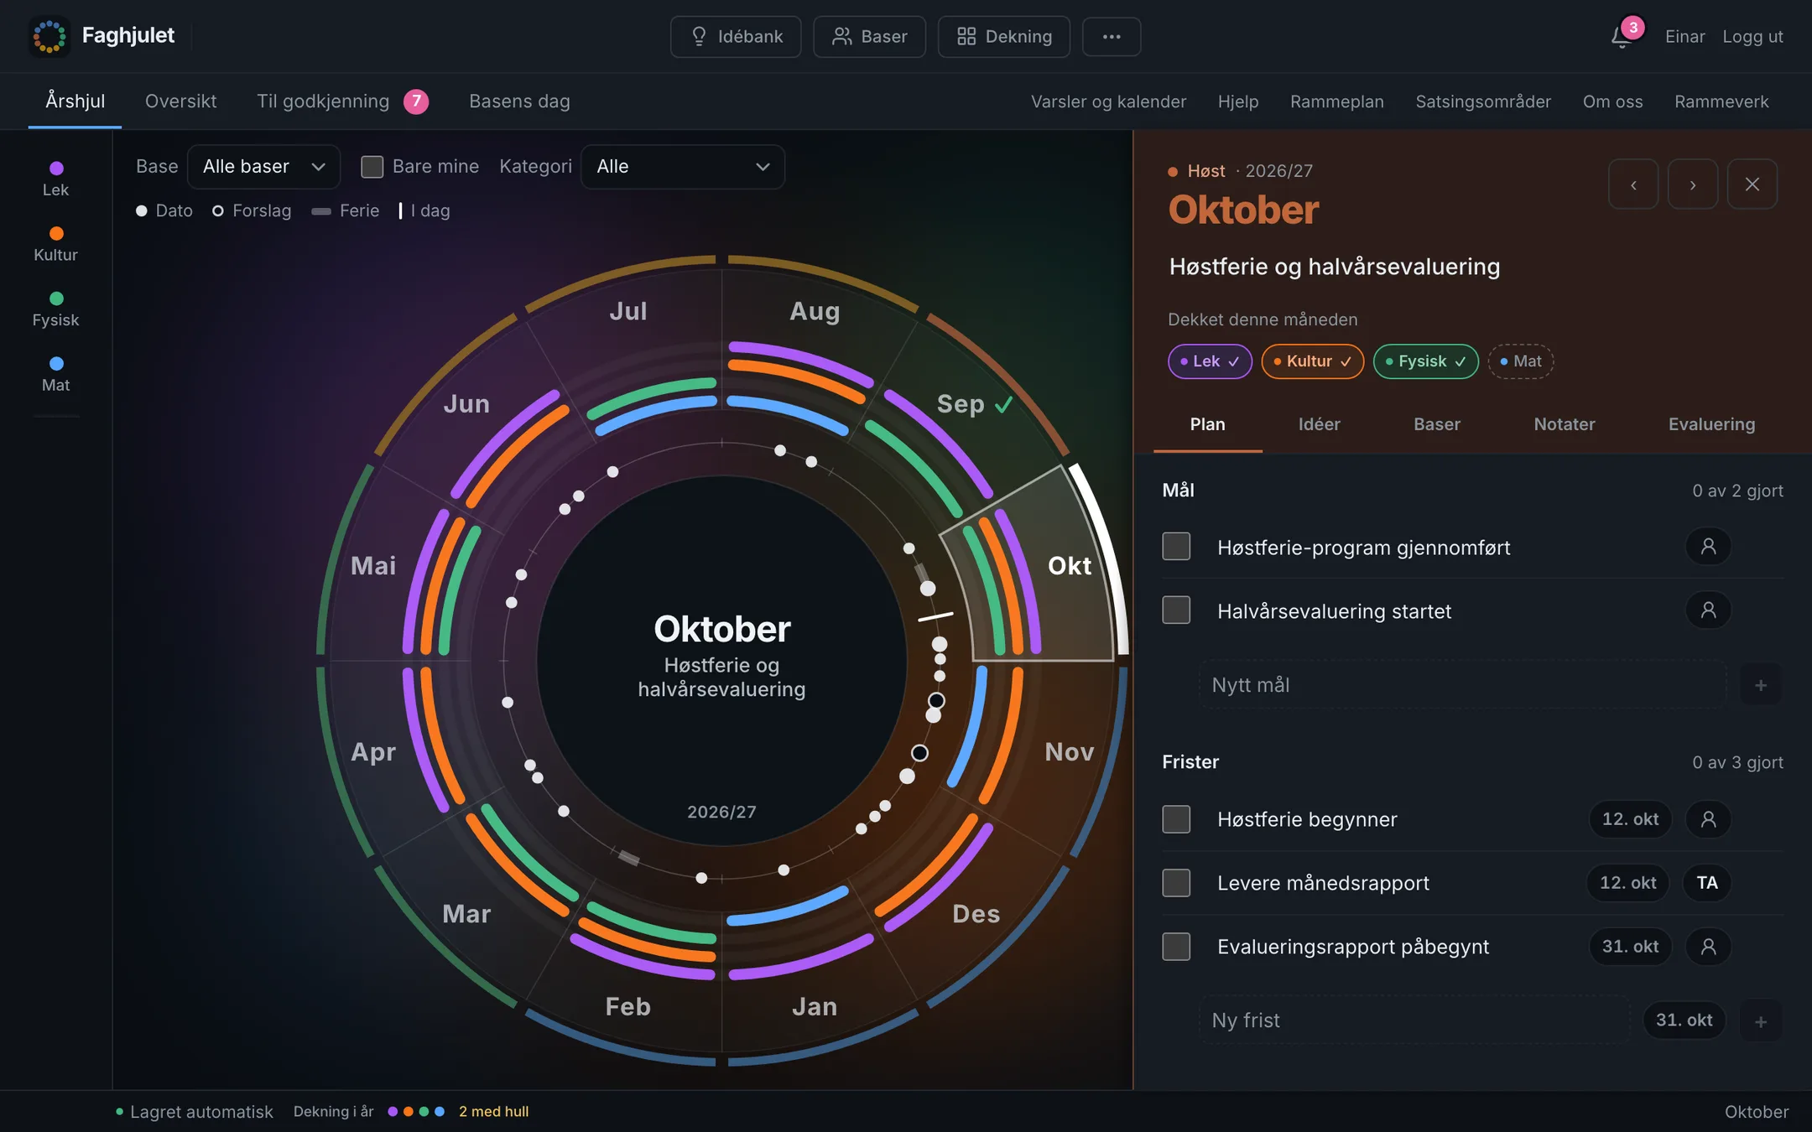Open the notifications bell
The image size is (1812, 1132).
(1621, 37)
